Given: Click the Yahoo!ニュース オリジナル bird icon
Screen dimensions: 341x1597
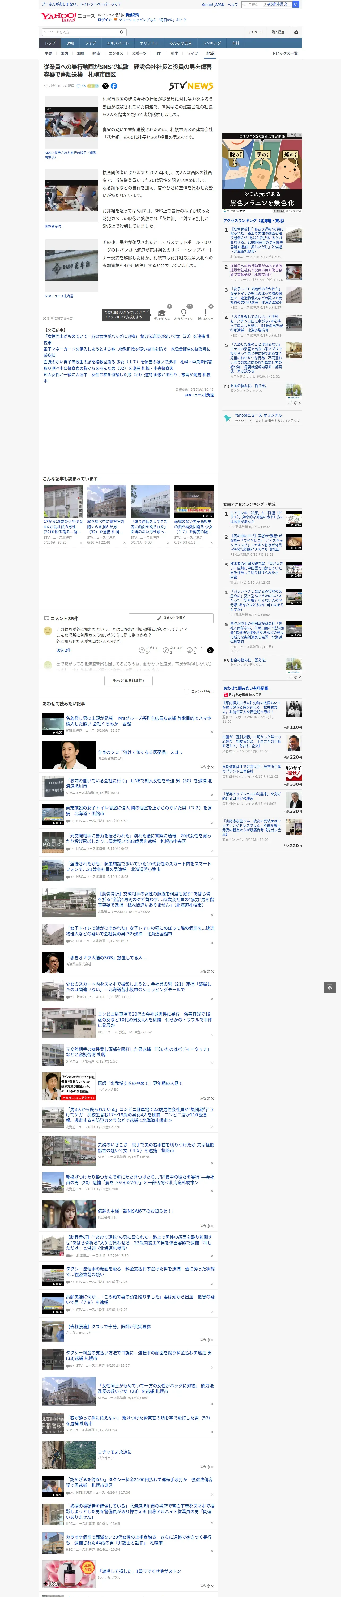Looking at the screenshot, I should click(227, 418).
